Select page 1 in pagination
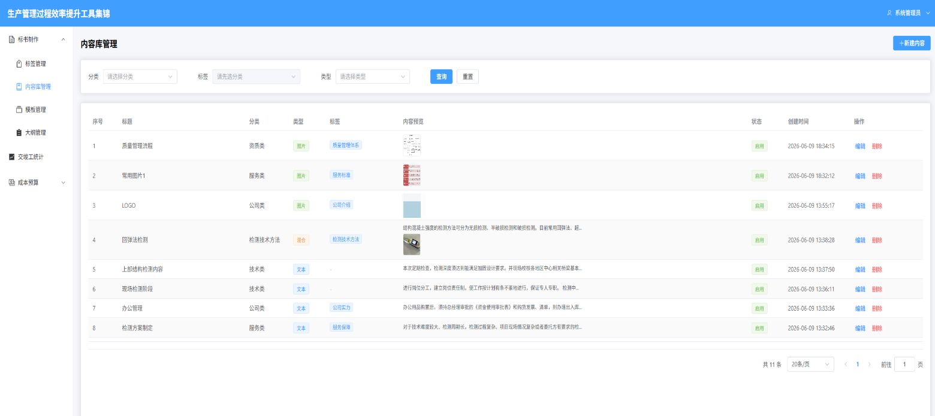Screen dimensions: 935x416 click(858, 364)
